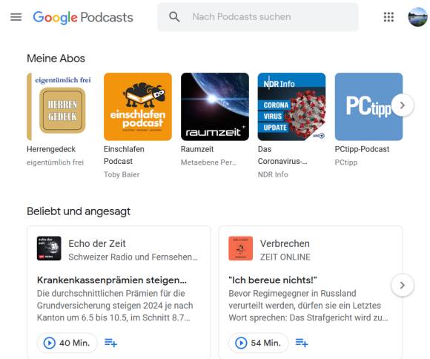Image resolution: width=430 pixels, height=359 pixels.
Task: Open the Verbrechen thumbnail
Action: pyautogui.click(x=240, y=248)
